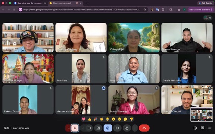This screenshot has height=134, width=215.
Task: Open the participants list showing 12
Action: 208,18
